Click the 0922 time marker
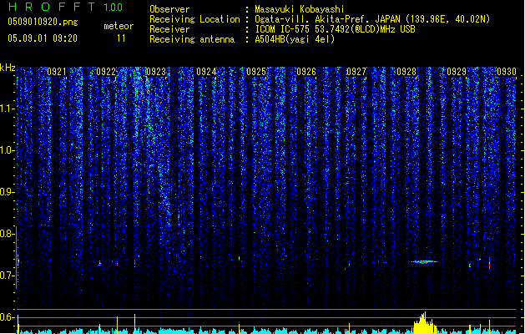 (106, 72)
